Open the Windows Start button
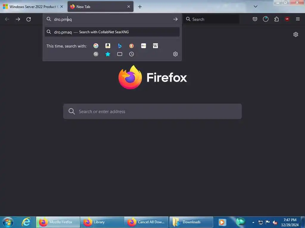The width and height of the screenshot is (305, 228). tap(8, 222)
